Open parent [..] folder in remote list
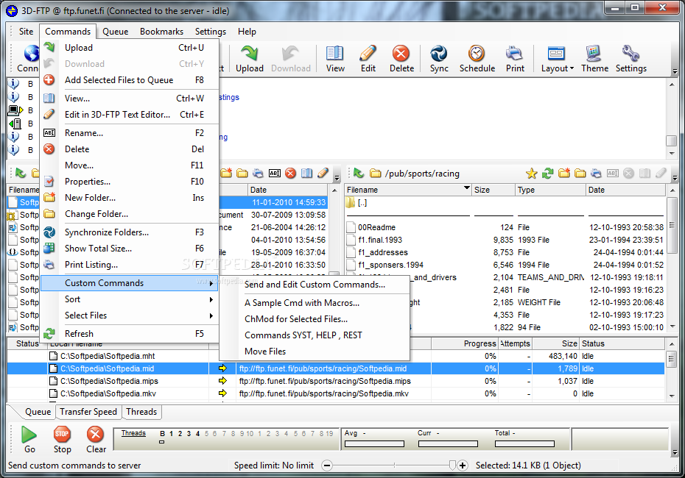The image size is (685, 478). pyautogui.click(x=362, y=203)
